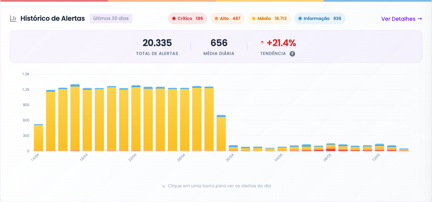The image size is (432, 202).
Task: Select the tallest bar before 18/04
Action: pyautogui.click(x=75, y=118)
